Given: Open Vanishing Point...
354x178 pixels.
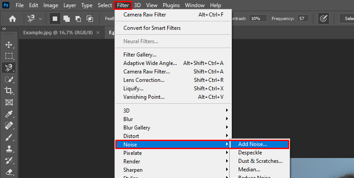Looking at the screenshot, I should tap(173, 97).
